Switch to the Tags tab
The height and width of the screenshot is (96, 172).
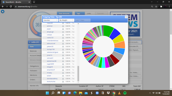(80, 13)
